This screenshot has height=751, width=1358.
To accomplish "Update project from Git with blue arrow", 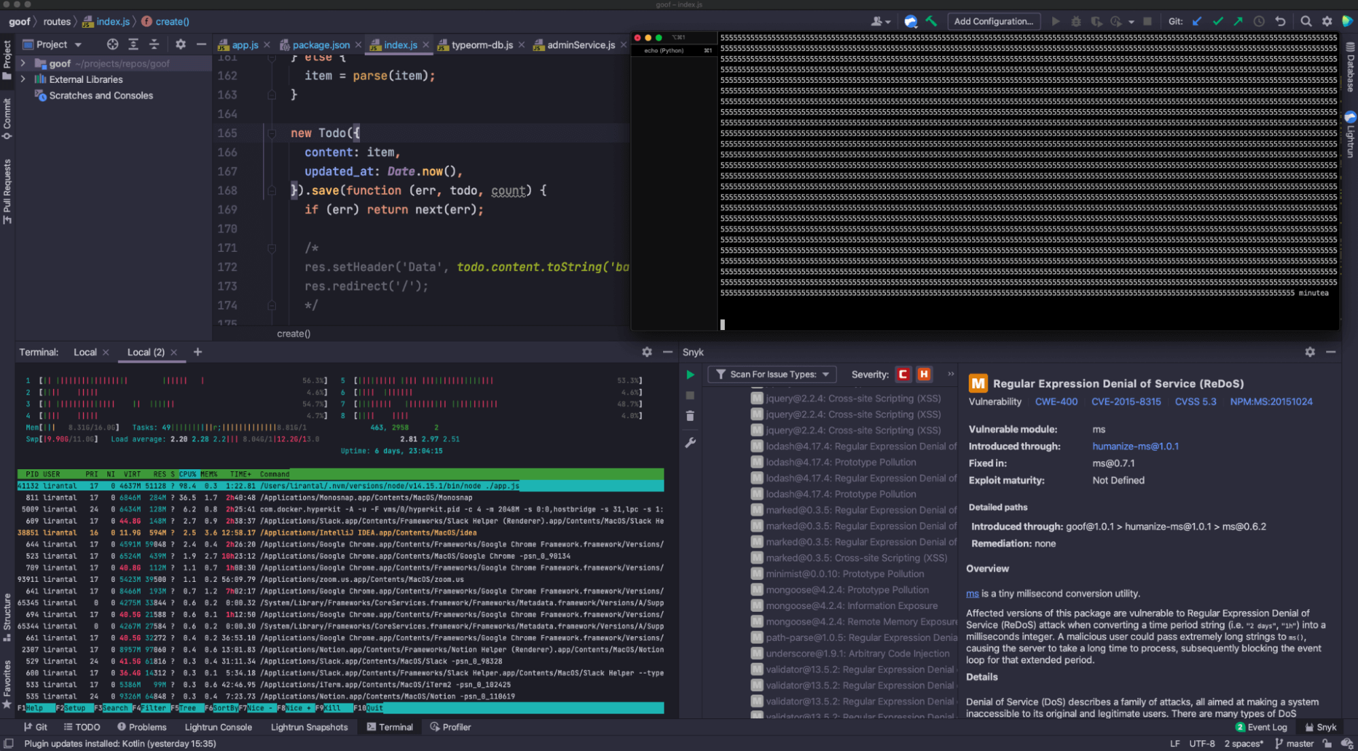I will pos(1197,21).
